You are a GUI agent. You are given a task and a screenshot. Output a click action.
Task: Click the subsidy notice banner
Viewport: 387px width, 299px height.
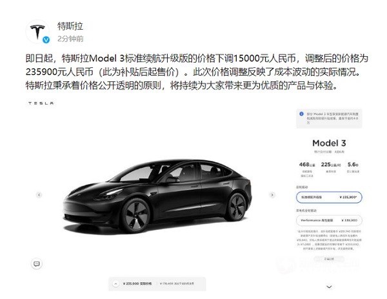click(329, 118)
